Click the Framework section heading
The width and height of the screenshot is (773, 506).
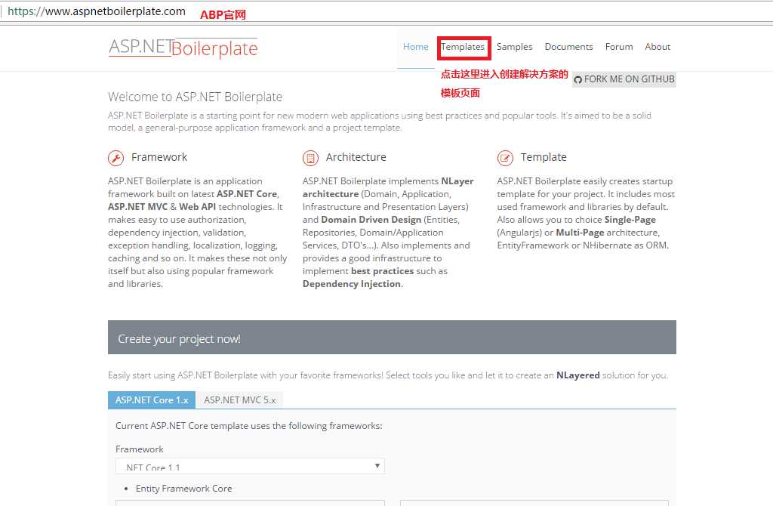tap(159, 157)
